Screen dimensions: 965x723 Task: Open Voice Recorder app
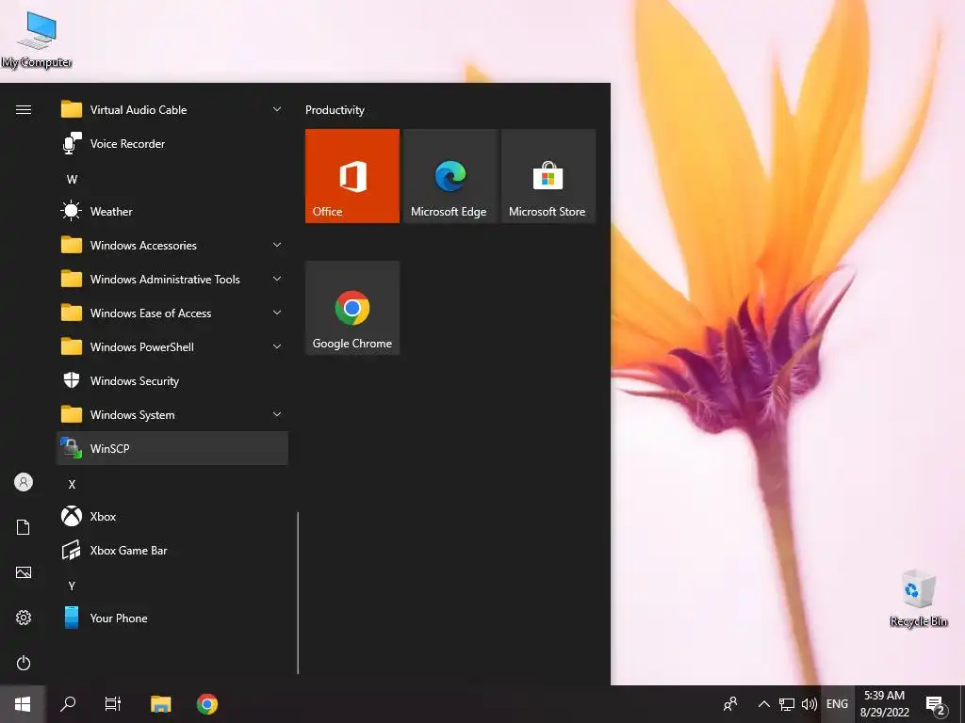tap(172, 144)
